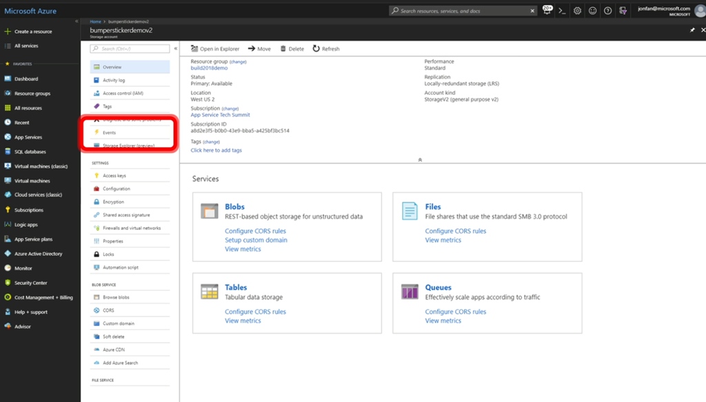The height and width of the screenshot is (402, 706).
Task: Pin this blade using the pin icon
Action: click(692, 30)
